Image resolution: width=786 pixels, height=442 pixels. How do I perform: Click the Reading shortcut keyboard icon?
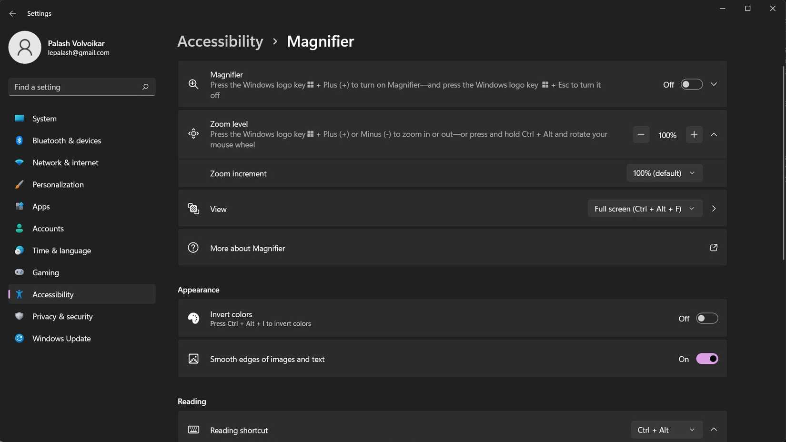coord(193,429)
